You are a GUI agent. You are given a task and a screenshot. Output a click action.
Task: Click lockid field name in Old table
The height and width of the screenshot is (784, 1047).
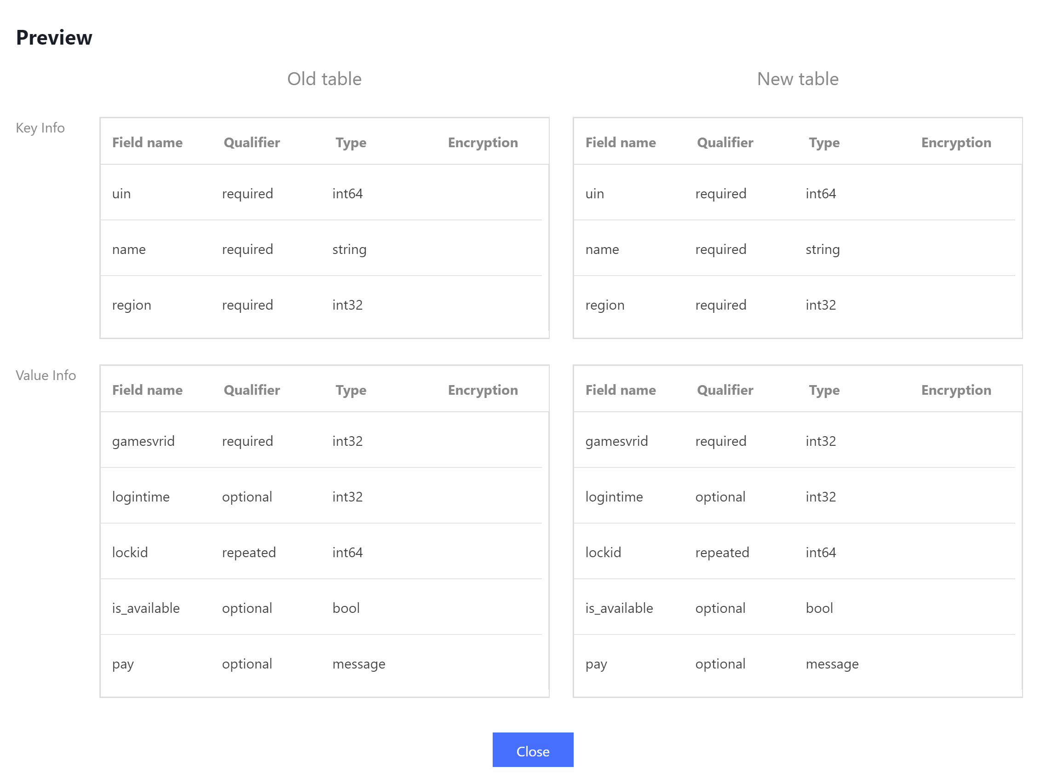pyautogui.click(x=130, y=553)
